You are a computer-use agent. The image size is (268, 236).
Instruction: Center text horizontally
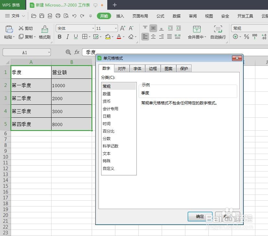coord(153,37)
